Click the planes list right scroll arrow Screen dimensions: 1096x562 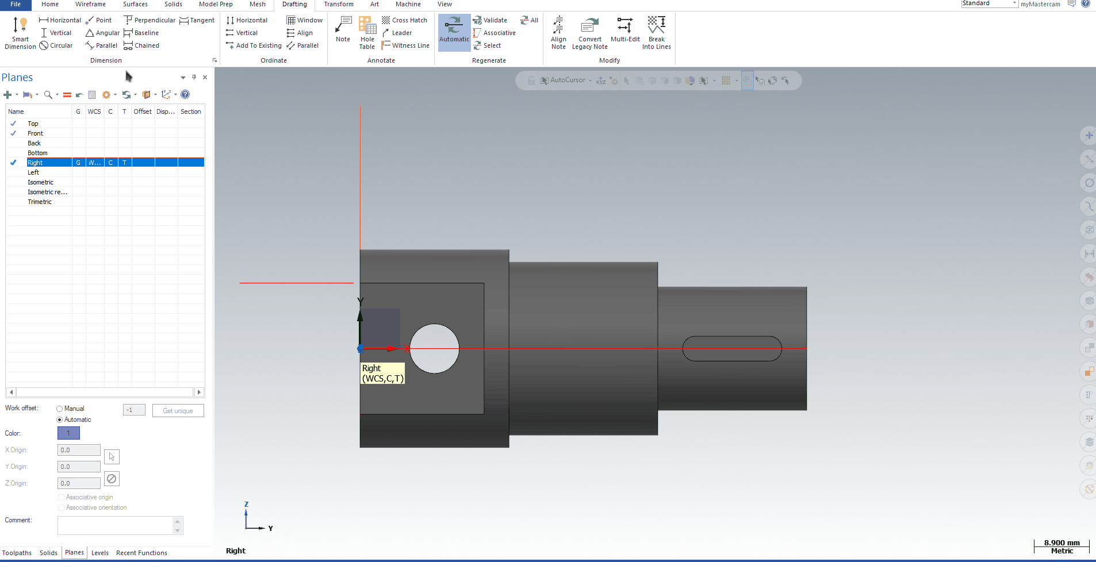point(199,392)
